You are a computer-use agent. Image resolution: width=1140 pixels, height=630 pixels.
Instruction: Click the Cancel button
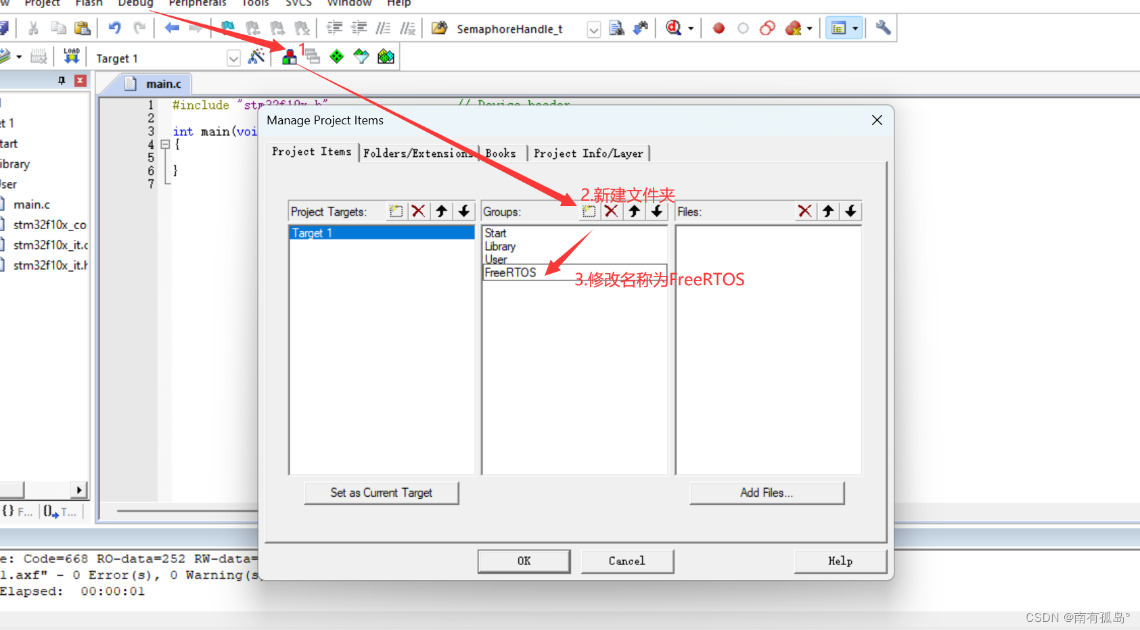627,561
